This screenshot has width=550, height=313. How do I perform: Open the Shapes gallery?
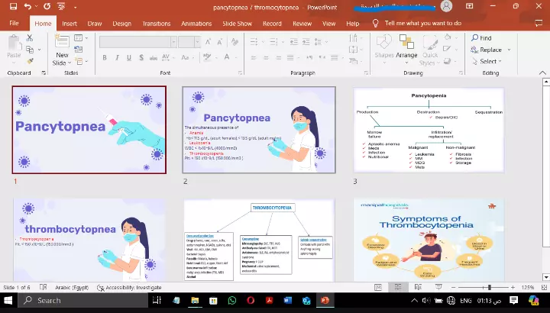click(x=384, y=49)
